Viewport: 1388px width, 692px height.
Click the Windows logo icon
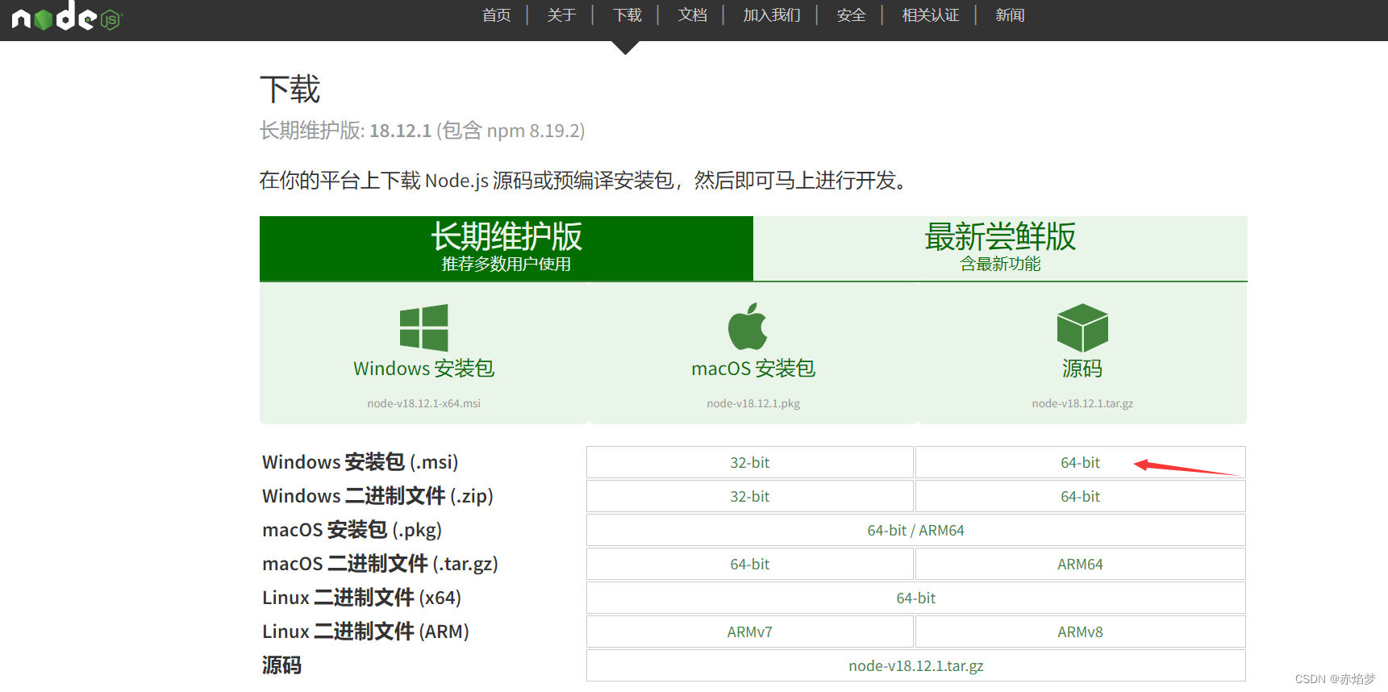coord(423,327)
